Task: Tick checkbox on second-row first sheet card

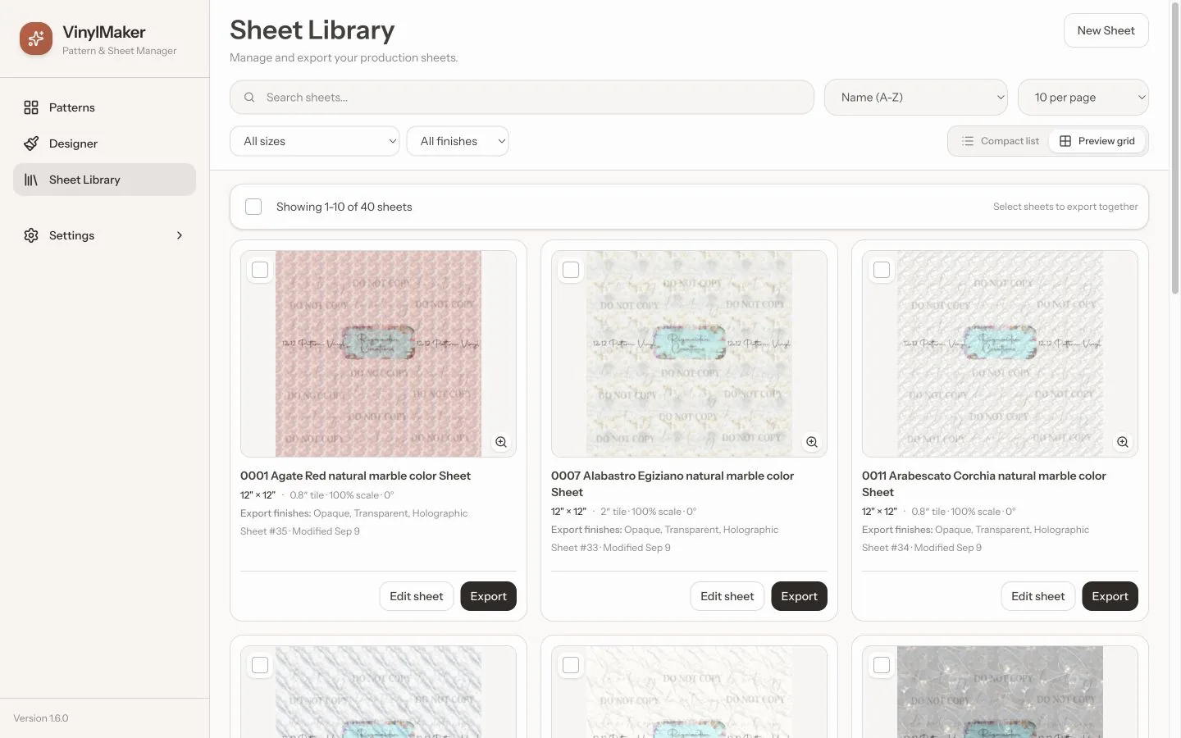Action: tap(260, 665)
